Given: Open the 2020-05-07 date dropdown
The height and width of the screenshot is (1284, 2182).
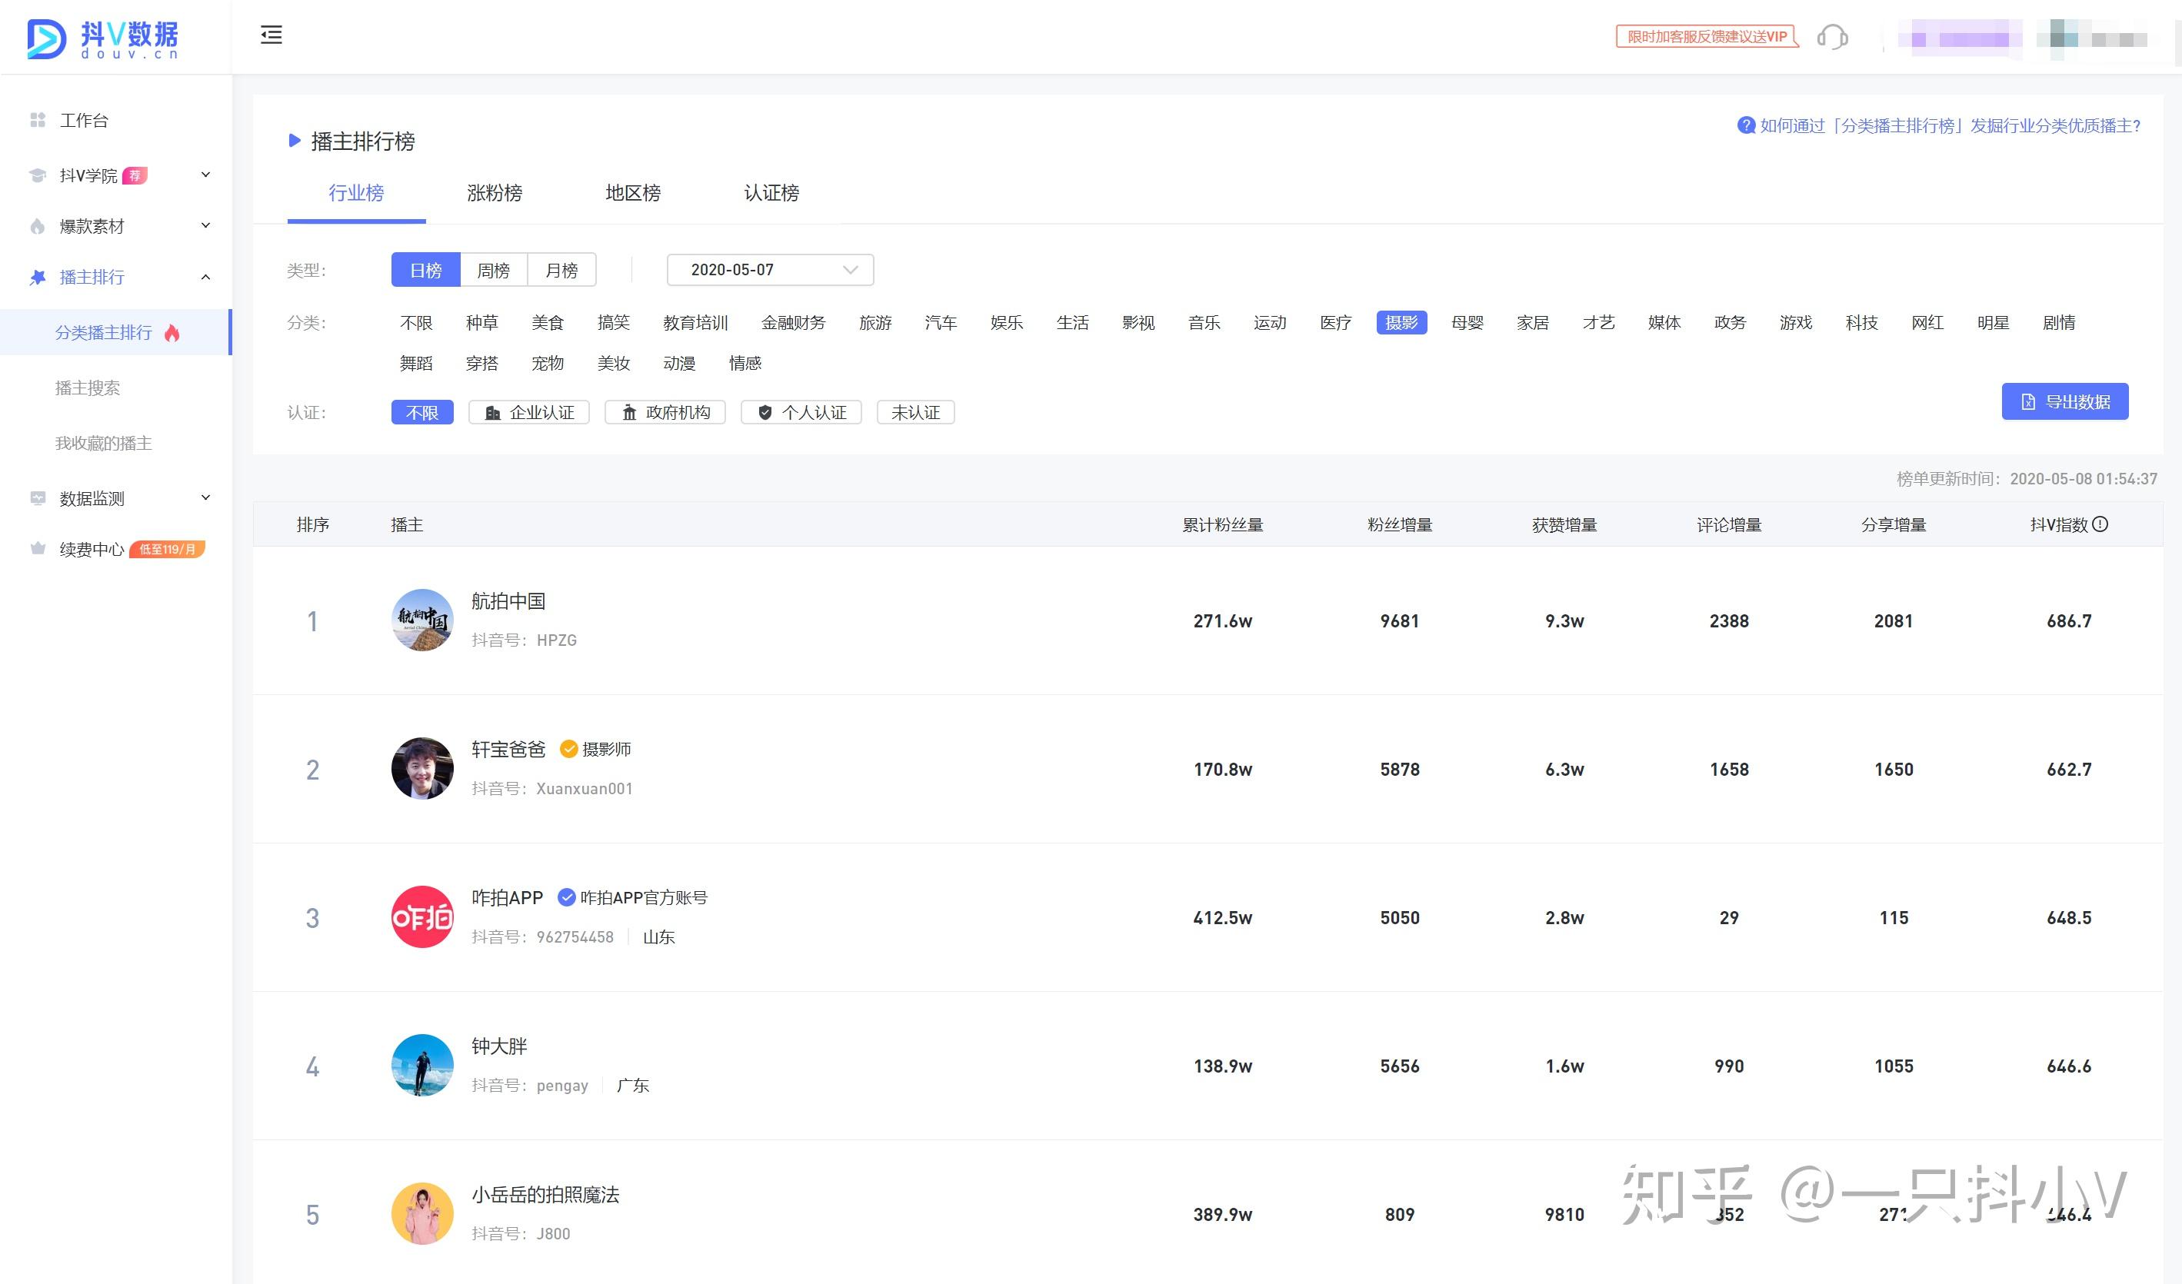Looking at the screenshot, I should click(x=770, y=270).
